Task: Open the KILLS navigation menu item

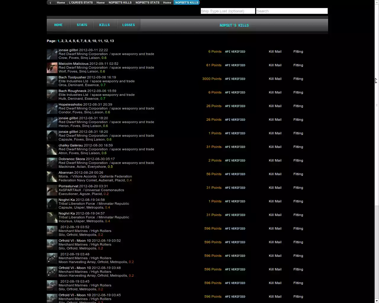Action: click(x=105, y=25)
